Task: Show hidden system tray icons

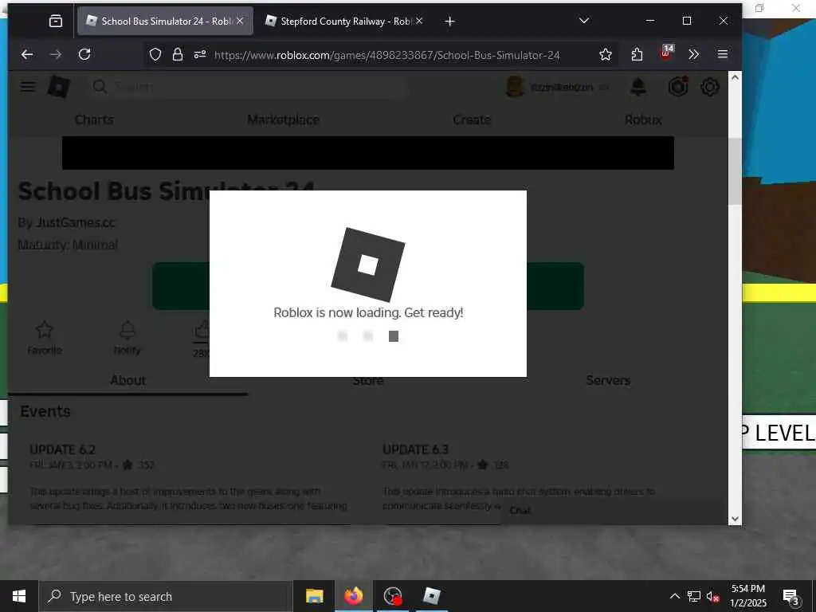Action: 674,596
